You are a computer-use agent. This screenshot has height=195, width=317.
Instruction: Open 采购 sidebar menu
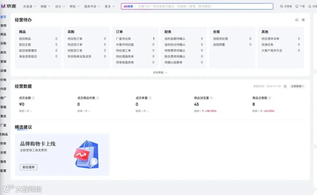(3, 43)
